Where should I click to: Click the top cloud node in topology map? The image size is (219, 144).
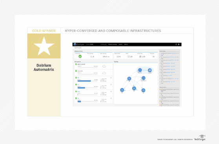click(140, 70)
